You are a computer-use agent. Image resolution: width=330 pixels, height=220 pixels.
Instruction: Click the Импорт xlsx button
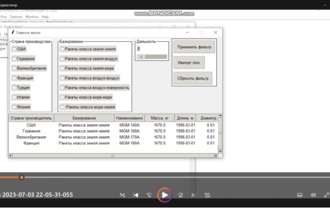click(x=189, y=63)
